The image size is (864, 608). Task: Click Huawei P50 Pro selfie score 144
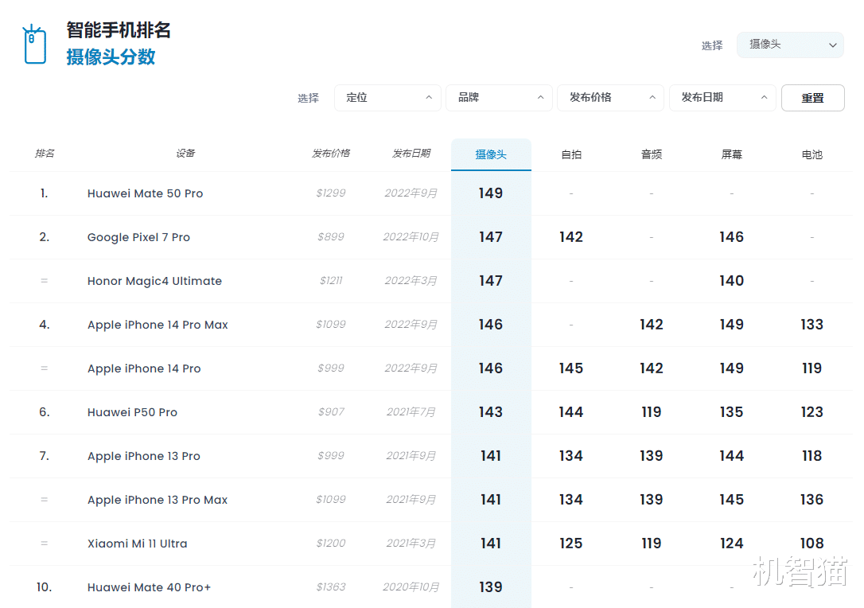click(x=571, y=412)
